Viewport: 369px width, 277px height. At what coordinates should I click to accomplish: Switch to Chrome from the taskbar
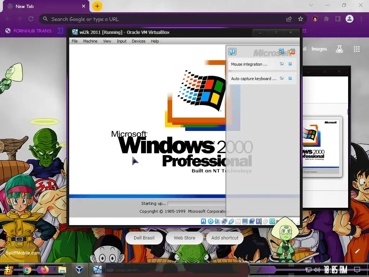point(27,270)
